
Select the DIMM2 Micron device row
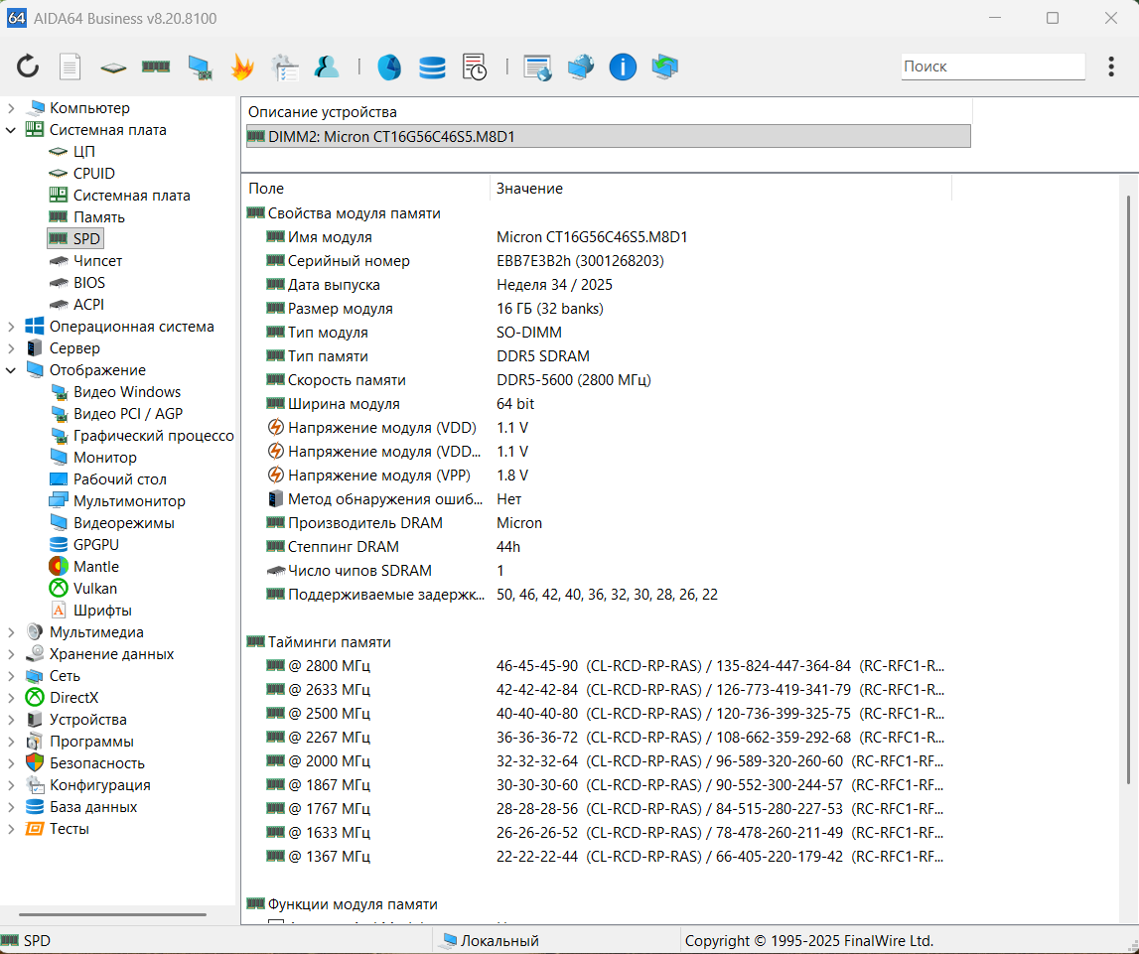point(608,136)
